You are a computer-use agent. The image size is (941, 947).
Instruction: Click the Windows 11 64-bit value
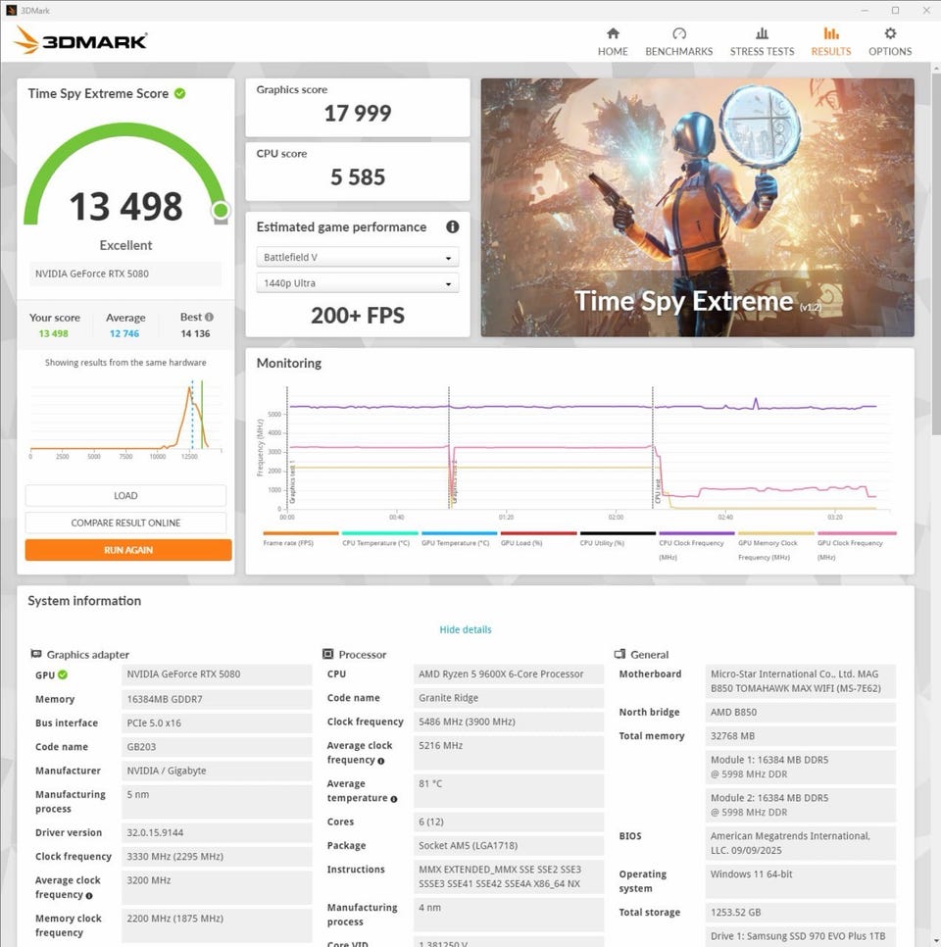coord(800,880)
